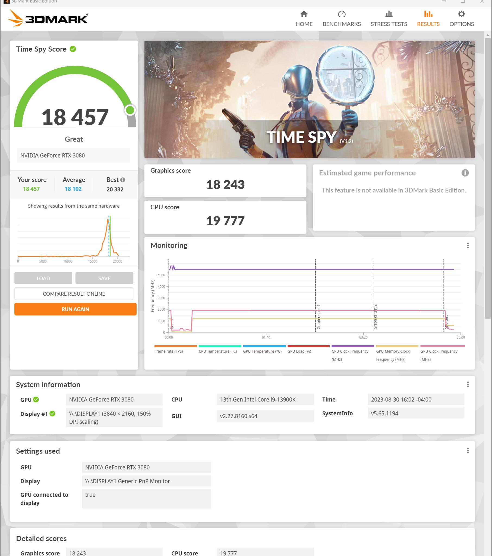Click the 3DMark logo

47,18
